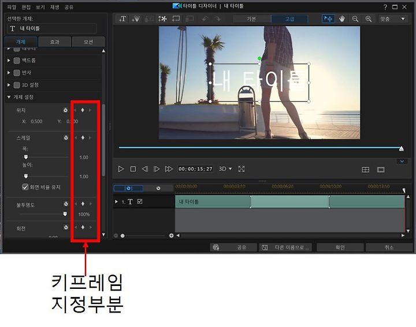This screenshot has width=416, height=327.
Task: Play the preview
Action: coord(121,169)
